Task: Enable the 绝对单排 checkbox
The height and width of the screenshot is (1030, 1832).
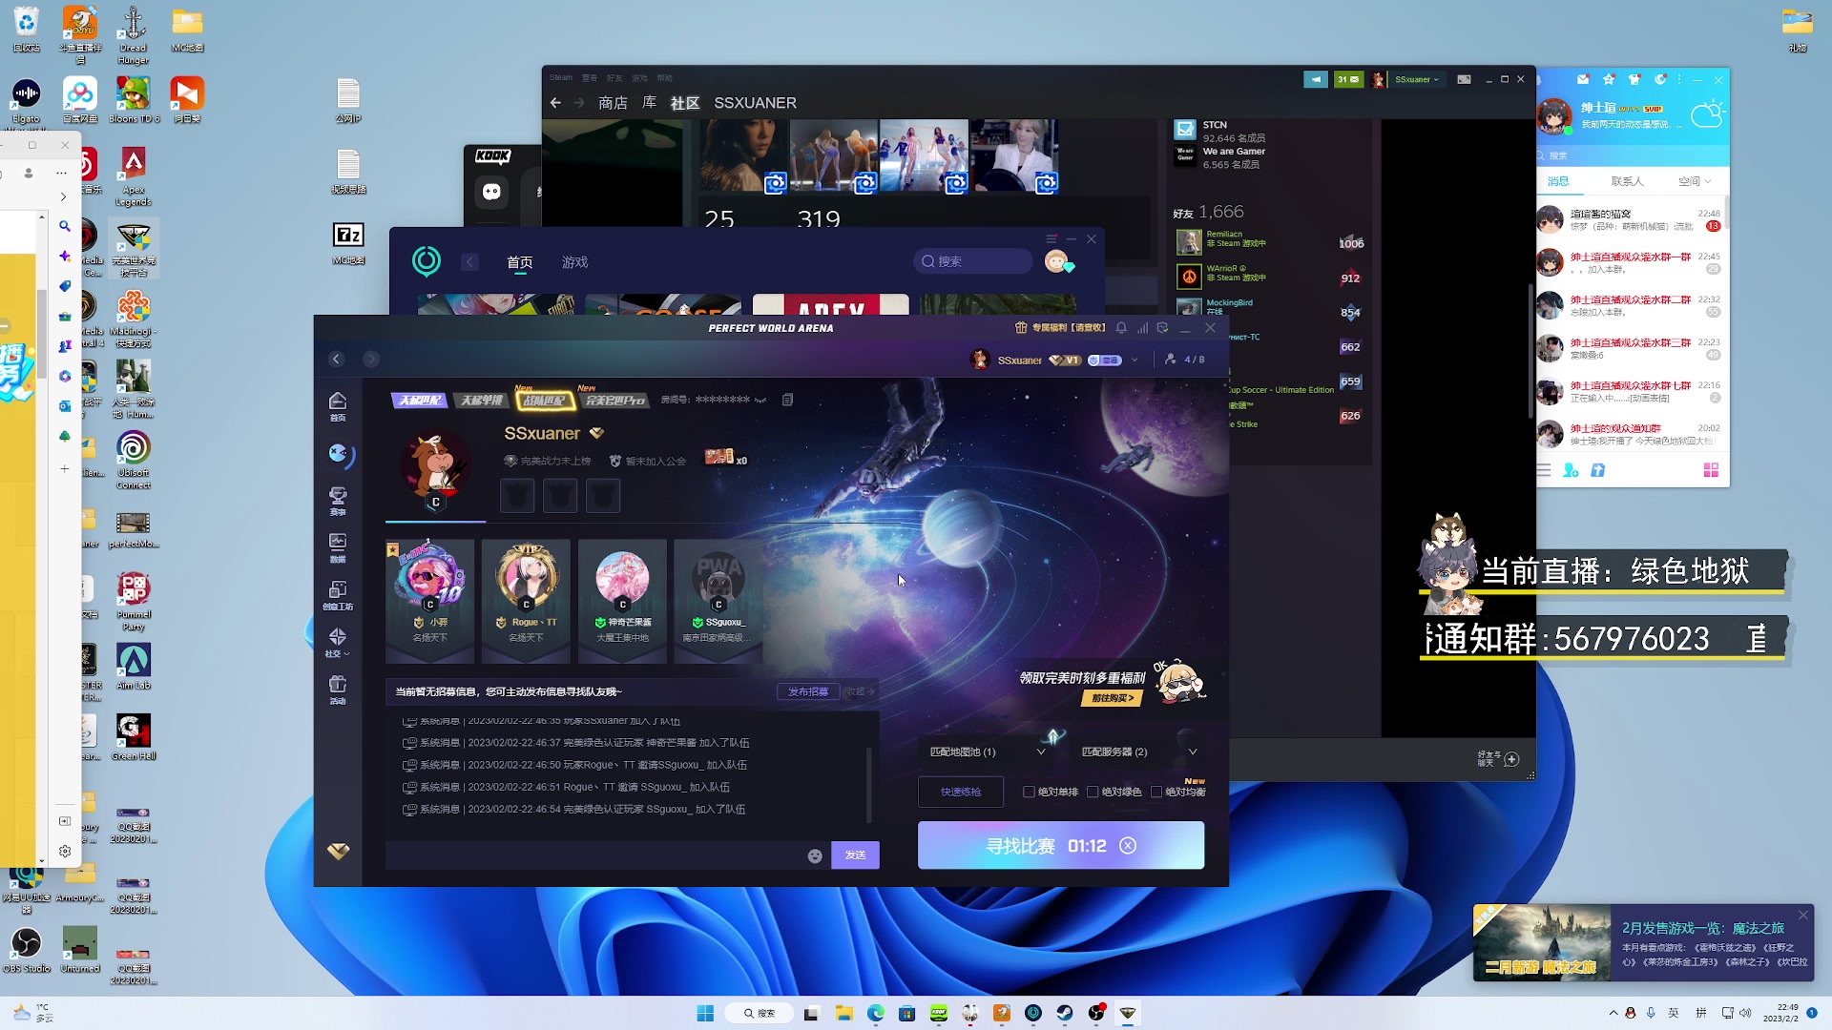Action: pos(1029,792)
